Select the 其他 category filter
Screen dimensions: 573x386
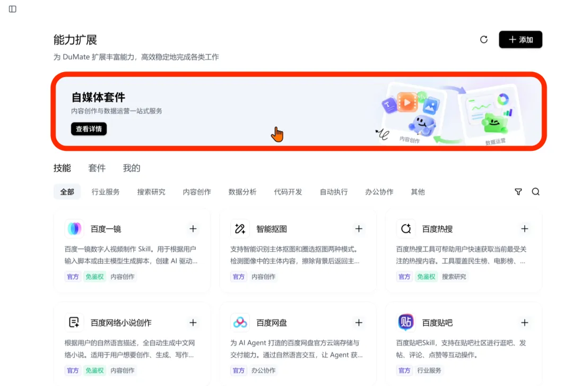tap(418, 192)
